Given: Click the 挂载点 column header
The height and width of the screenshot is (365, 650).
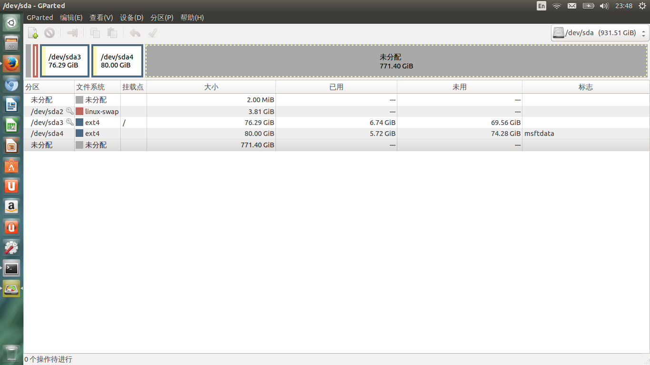Looking at the screenshot, I should 134,87.
